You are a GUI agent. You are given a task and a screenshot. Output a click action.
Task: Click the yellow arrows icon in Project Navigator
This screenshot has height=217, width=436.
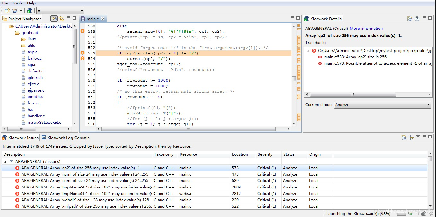[61, 19]
